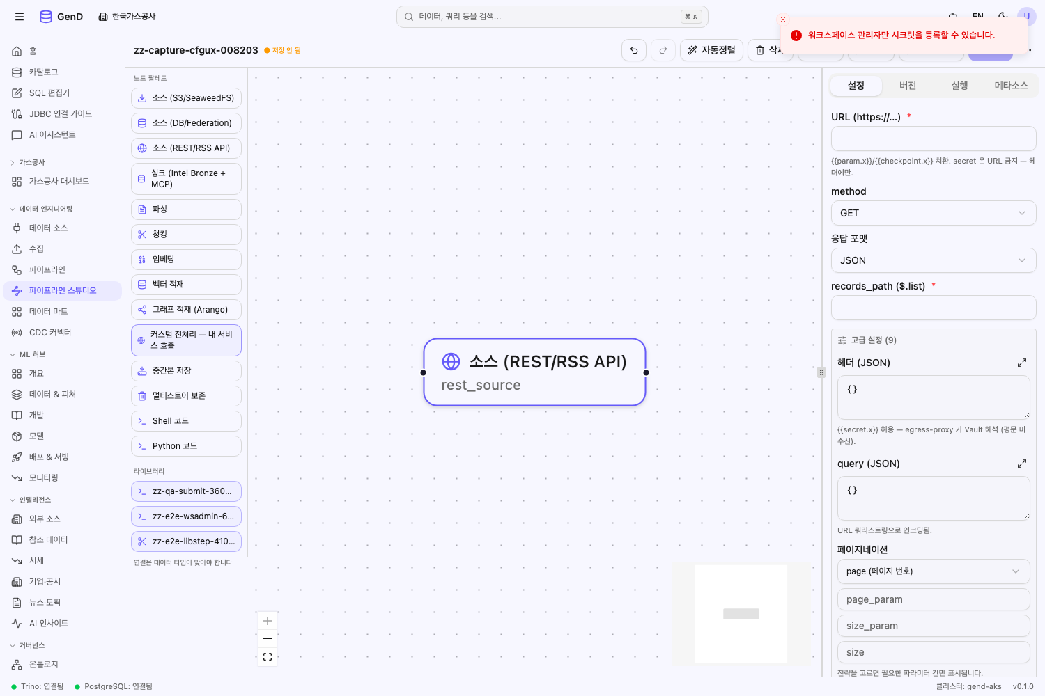Open the JDBC 연결 가이드 page
The width and height of the screenshot is (1045, 696).
pyautogui.click(x=63, y=114)
